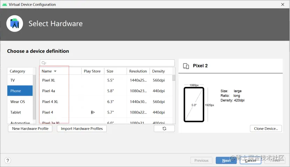This screenshot has height=167, width=290.
Task: Click the 1440x25... resolution cell
Action: pos(138,80)
